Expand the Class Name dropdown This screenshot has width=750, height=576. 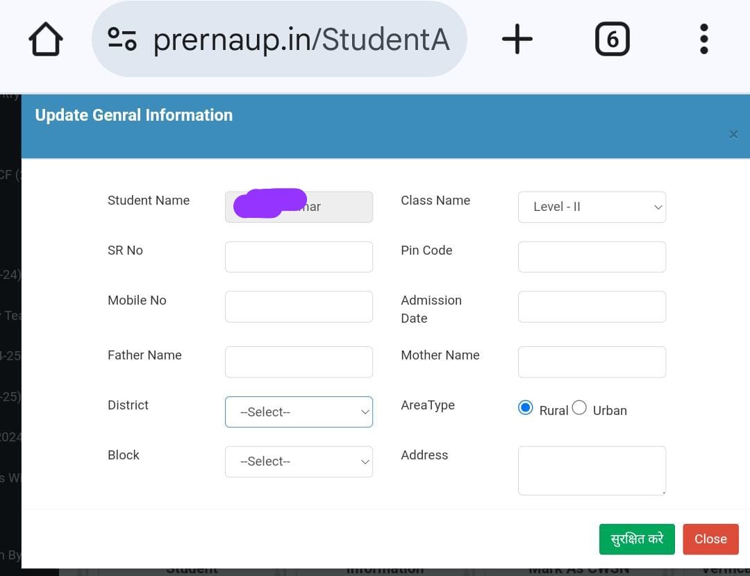[x=592, y=207]
